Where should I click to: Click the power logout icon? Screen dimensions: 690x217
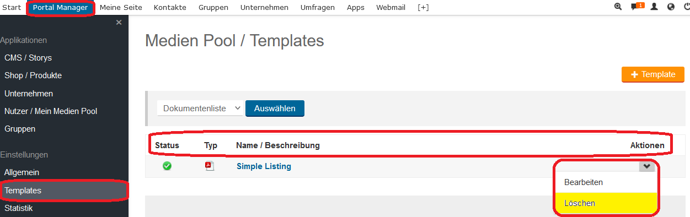[x=687, y=7]
